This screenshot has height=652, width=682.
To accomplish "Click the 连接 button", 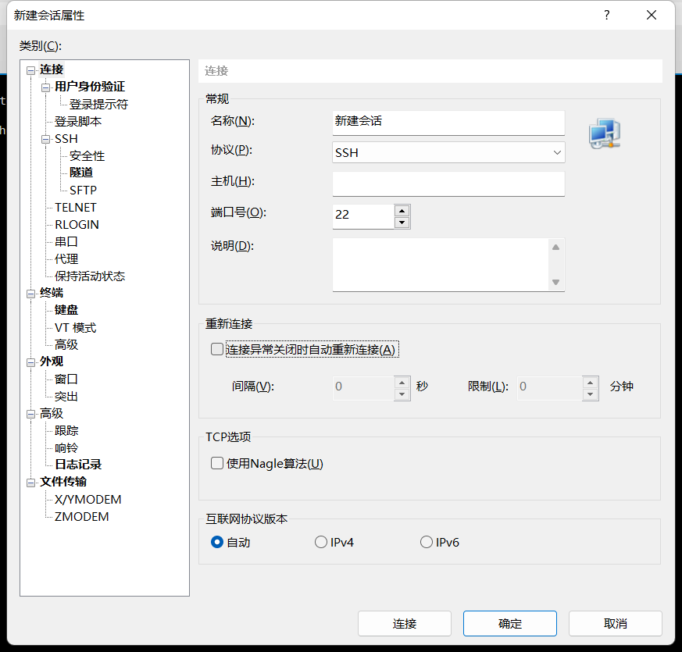I will (x=405, y=623).
